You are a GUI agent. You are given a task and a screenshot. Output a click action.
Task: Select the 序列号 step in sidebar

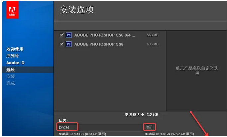12,56
